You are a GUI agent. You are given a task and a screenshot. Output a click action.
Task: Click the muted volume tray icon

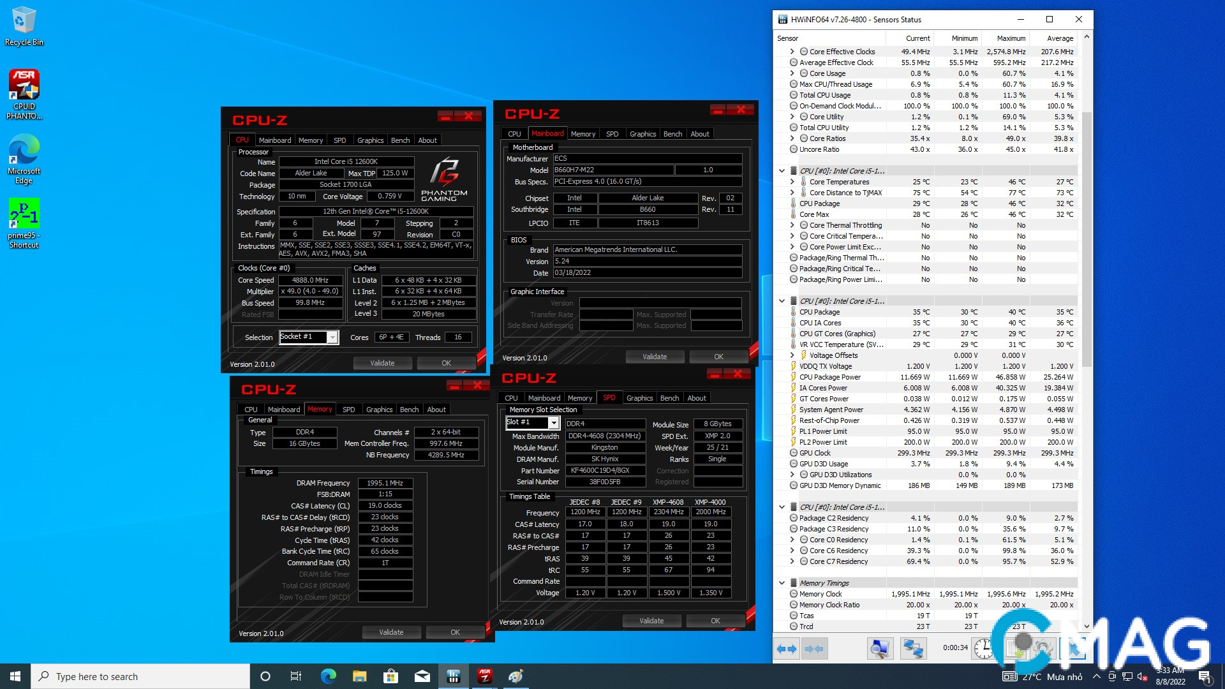pyautogui.click(x=1143, y=677)
